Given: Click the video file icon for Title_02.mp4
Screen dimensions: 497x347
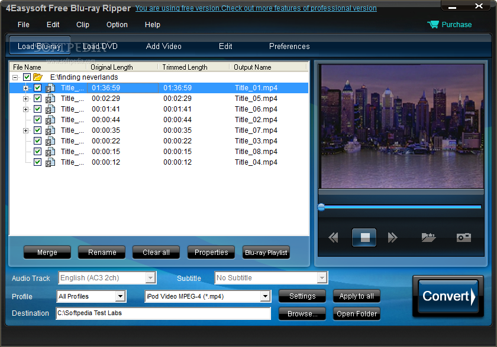Looking at the screenshot, I should click(x=50, y=120).
